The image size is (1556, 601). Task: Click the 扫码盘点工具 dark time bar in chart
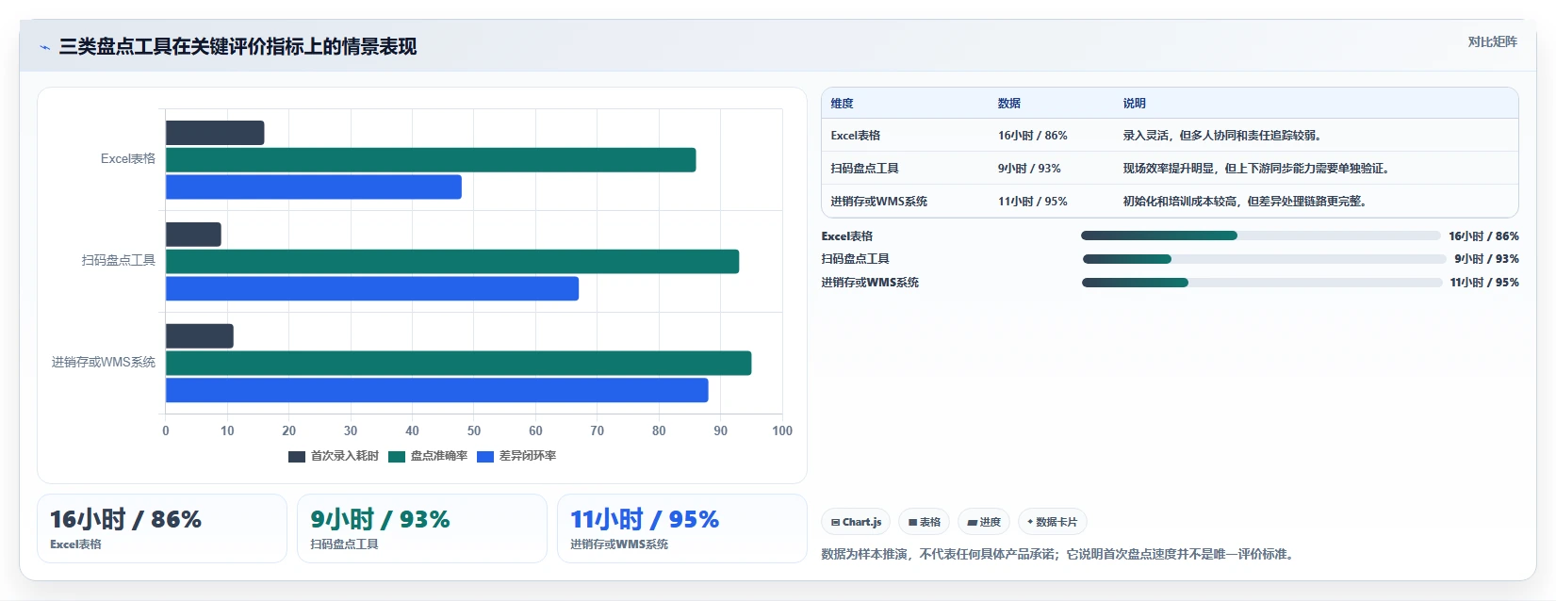(x=193, y=235)
